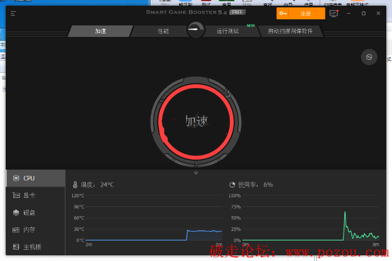Collapse the hardware monitor panel with the chevron

tap(196, 172)
